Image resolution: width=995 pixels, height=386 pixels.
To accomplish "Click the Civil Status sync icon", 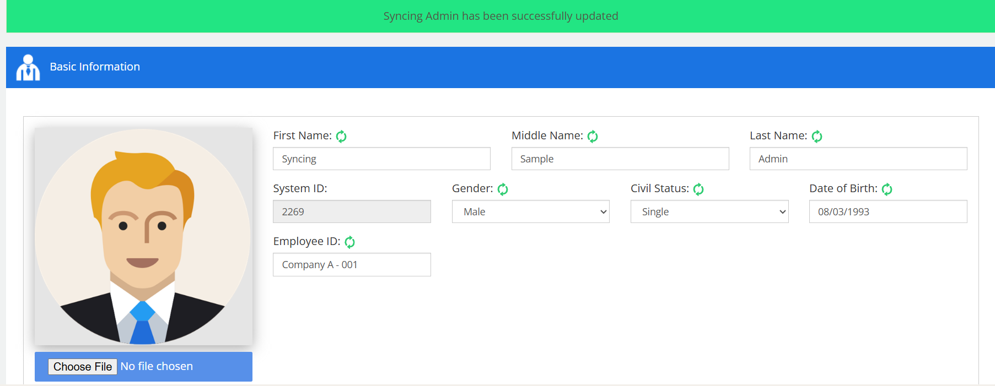I will tap(698, 189).
